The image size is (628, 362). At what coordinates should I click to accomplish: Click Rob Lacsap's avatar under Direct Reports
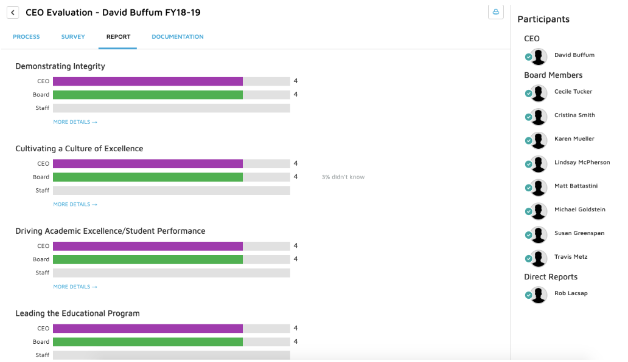[536, 295]
